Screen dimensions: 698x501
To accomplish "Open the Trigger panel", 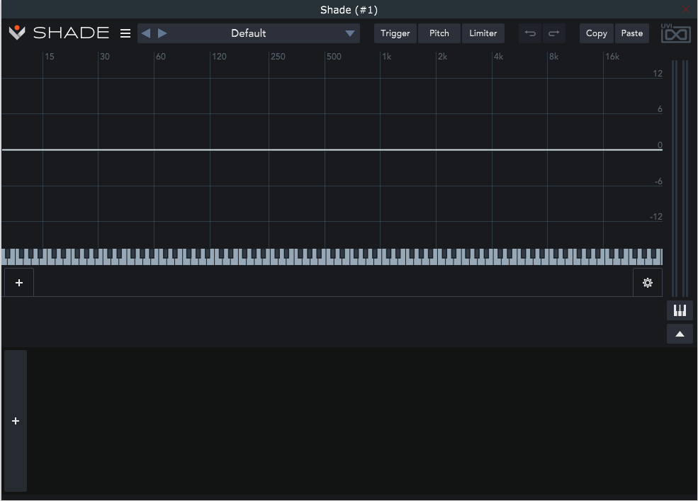I will (395, 33).
